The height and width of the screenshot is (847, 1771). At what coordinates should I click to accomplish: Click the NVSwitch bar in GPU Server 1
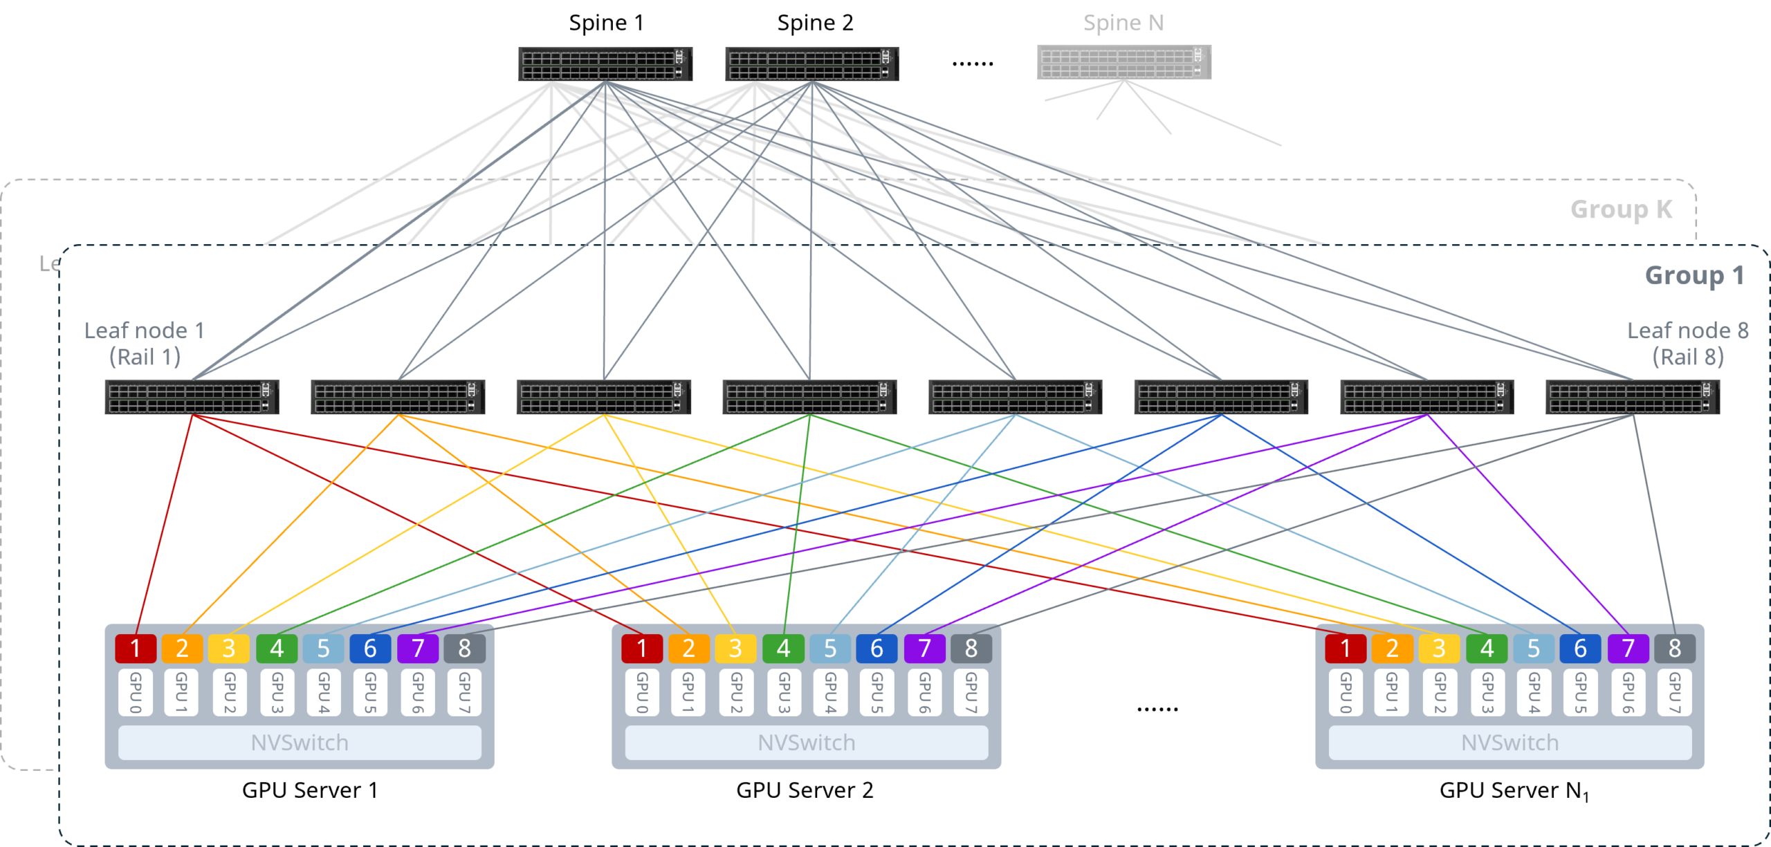tap(299, 742)
